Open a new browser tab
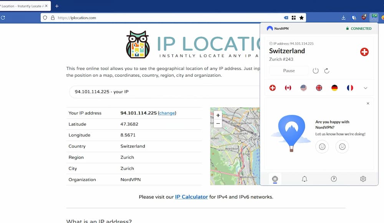The width and height of the screenshot is (384, 223). 57,6
